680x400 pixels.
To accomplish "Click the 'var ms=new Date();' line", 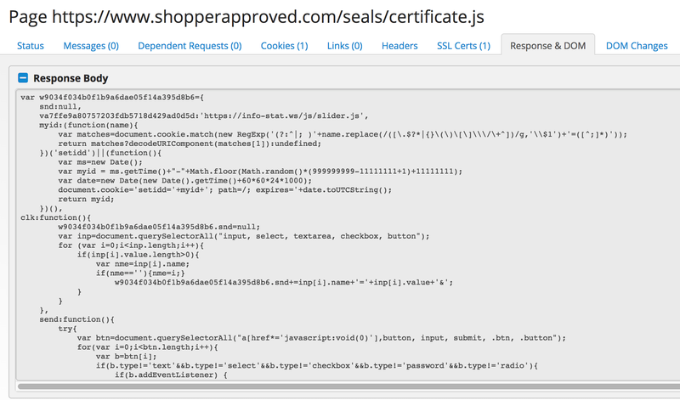I will (100, 162).
